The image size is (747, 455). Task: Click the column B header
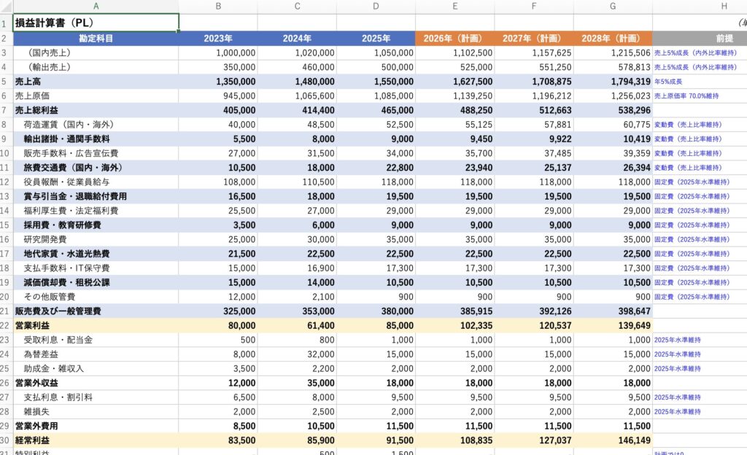[x=218, y=7]
